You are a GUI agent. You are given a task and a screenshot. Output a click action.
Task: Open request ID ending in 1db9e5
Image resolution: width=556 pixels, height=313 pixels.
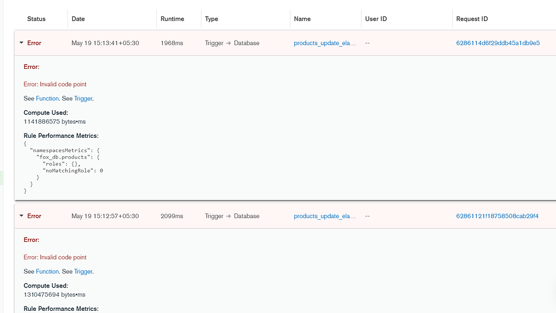point(497,43)
